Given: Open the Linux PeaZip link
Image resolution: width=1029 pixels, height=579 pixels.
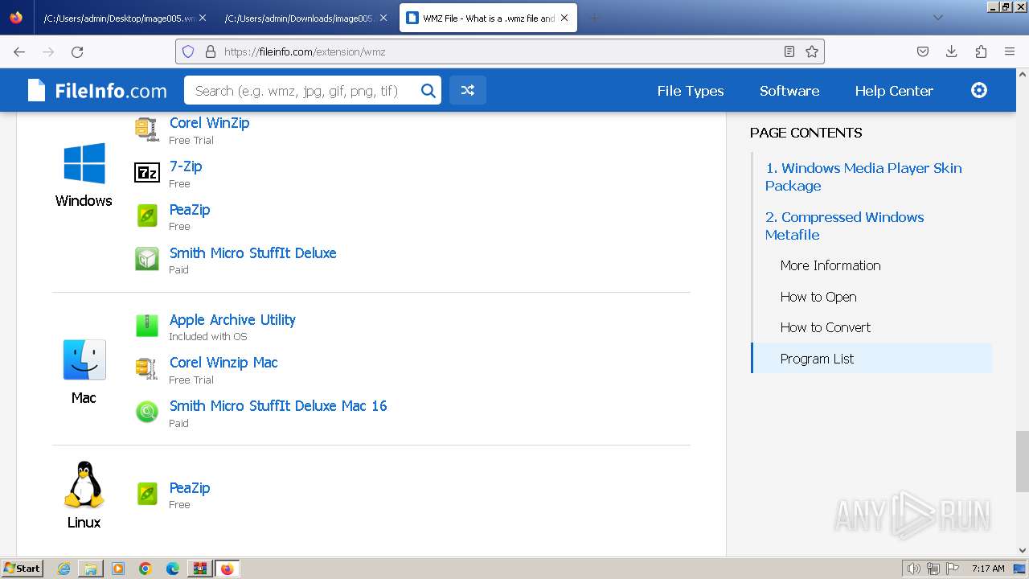Looking at the screenshot, I should [x=190, y=488].
